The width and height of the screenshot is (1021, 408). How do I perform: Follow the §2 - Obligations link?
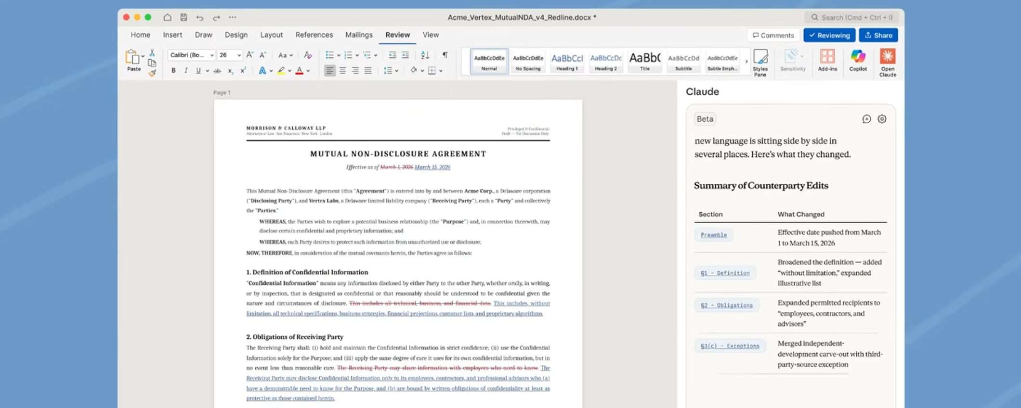coord(726,306)
